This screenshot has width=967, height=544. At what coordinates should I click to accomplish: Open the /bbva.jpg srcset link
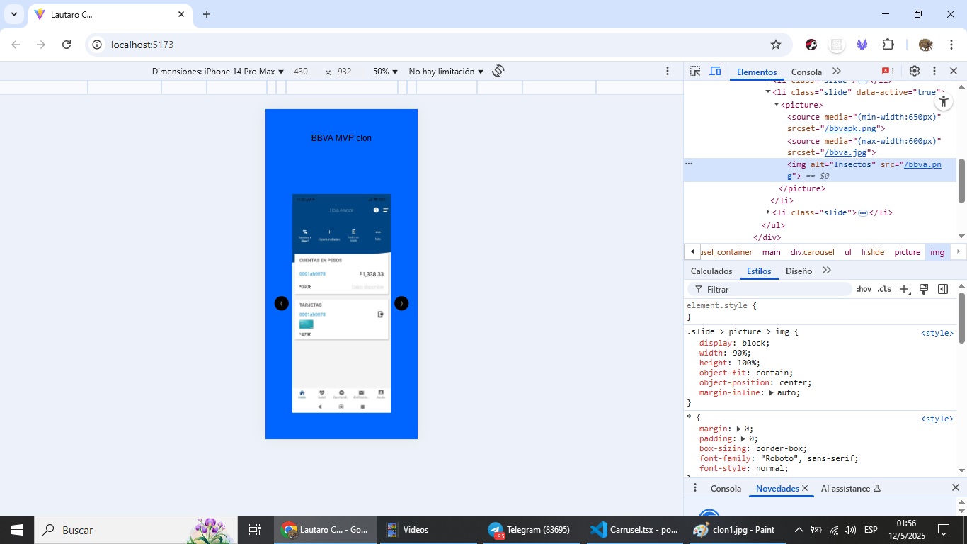pos(847,152)
